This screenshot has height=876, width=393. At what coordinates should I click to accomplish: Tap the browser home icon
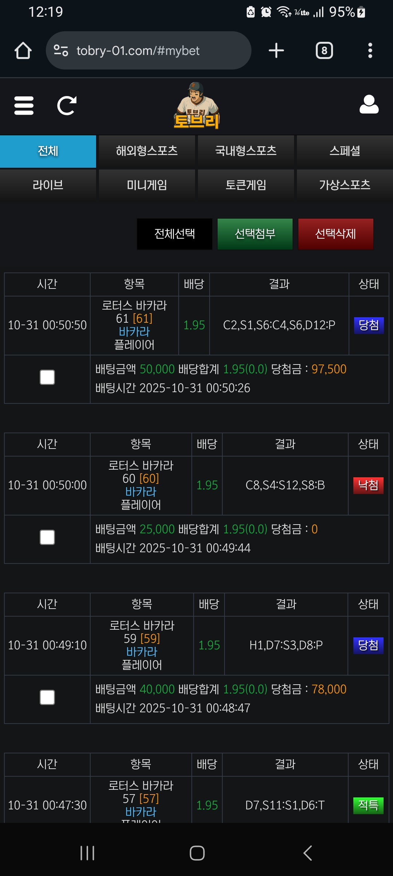pos(23,51)
